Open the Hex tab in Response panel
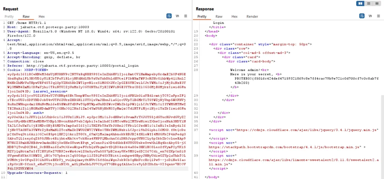Viewport: 384px width, 179px height. [234, 16]
